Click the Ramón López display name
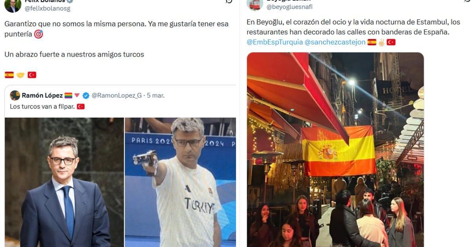Image resolution: width=472 pixels, height=247 pixels. tap(42, 95)
